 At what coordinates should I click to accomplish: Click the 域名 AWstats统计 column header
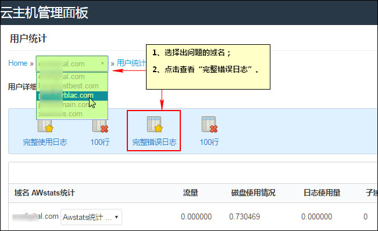[45, 193]
